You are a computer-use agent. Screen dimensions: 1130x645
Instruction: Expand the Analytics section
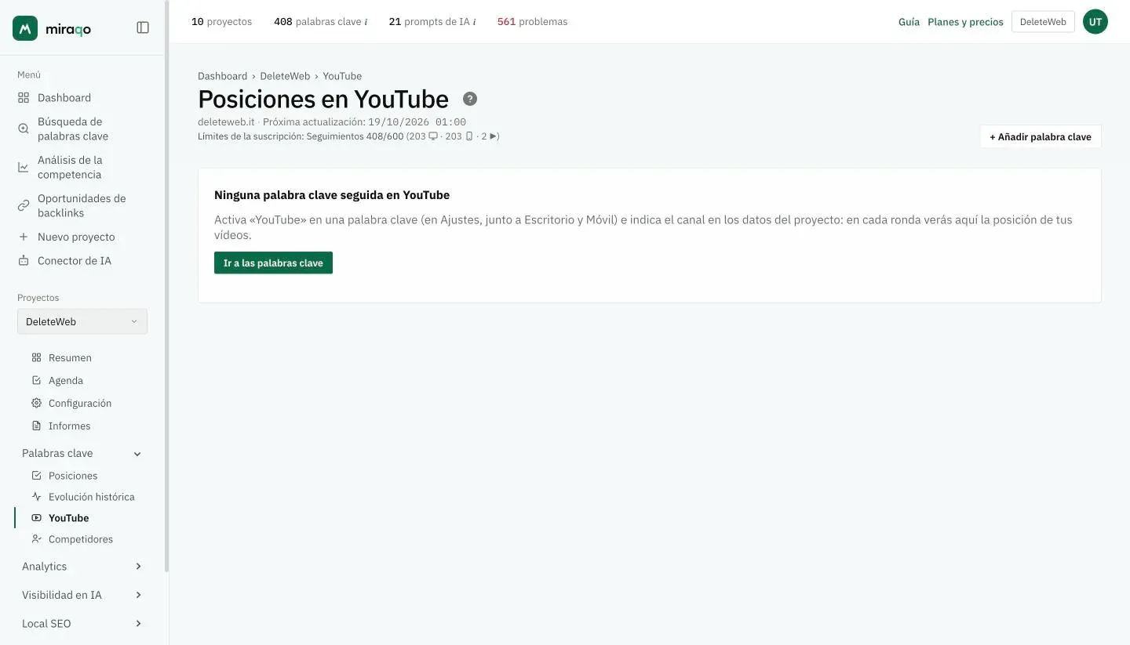[x=138, y=567]
